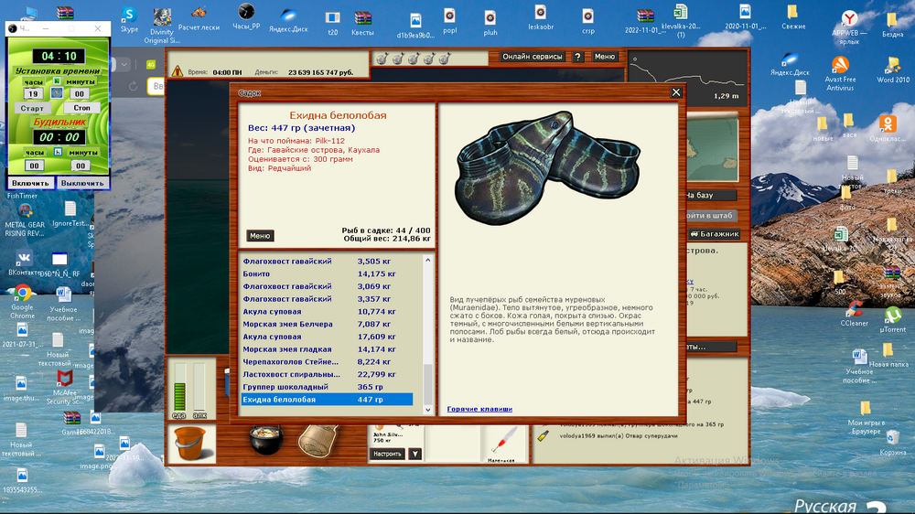Image resolution: width=915 pixels, height=514 pixels.
Task: Click the ВКонтакте desktop icon
Action: click(x=24, y=263)
